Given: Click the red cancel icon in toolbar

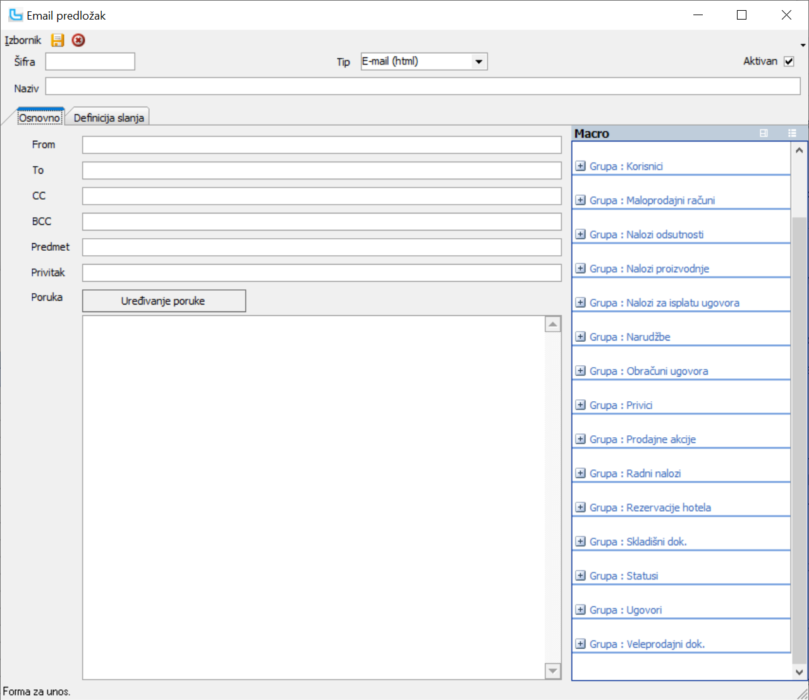Looking at the screenshot, I should coord(78,40).
